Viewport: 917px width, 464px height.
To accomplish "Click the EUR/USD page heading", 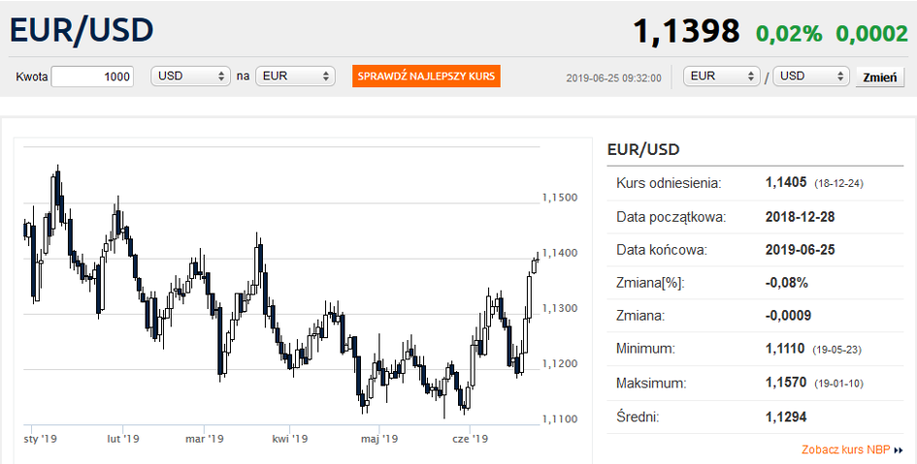I will coord(82,30).
